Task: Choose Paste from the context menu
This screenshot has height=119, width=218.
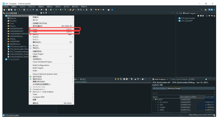Action: tap(51, 32)
